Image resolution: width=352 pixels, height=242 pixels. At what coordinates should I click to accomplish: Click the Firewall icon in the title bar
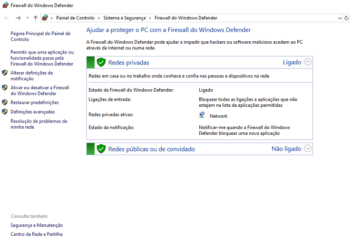pos(5,5)
